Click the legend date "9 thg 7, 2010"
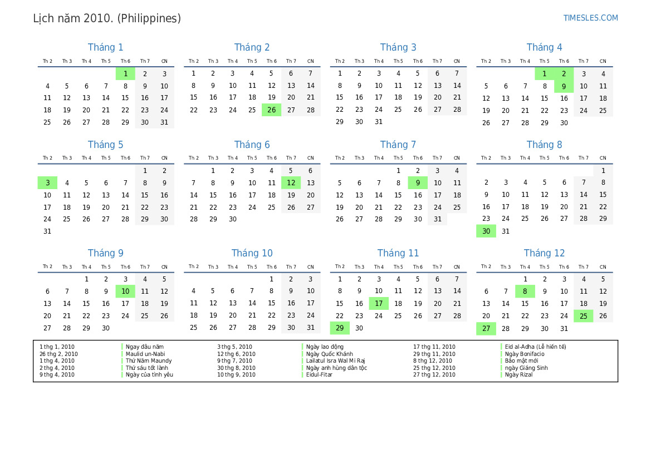Viewport: 651px width, 460px height. coord(234,360)
